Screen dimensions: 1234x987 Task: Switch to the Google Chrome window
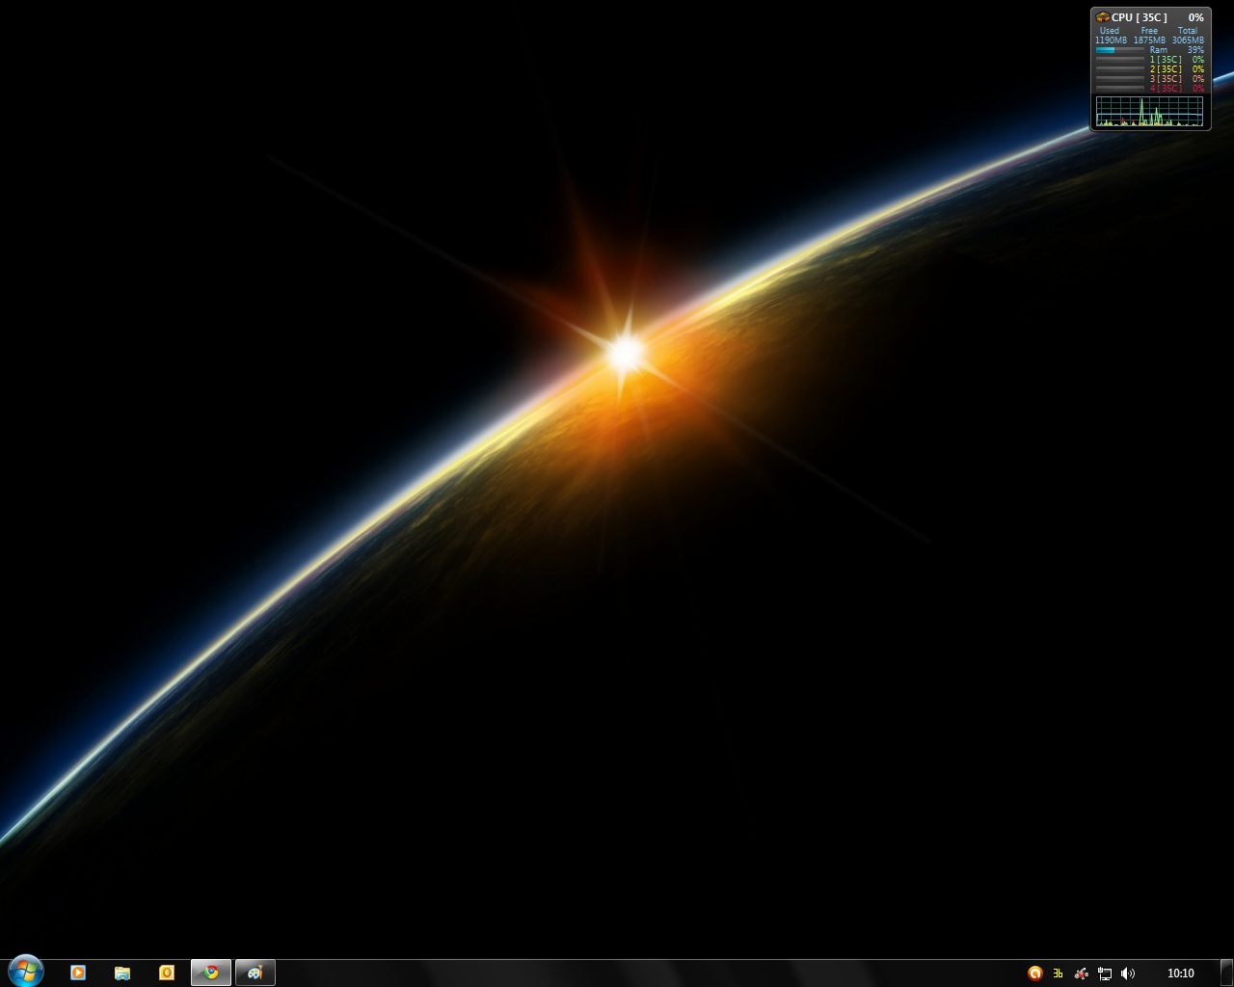coord(211,973)
